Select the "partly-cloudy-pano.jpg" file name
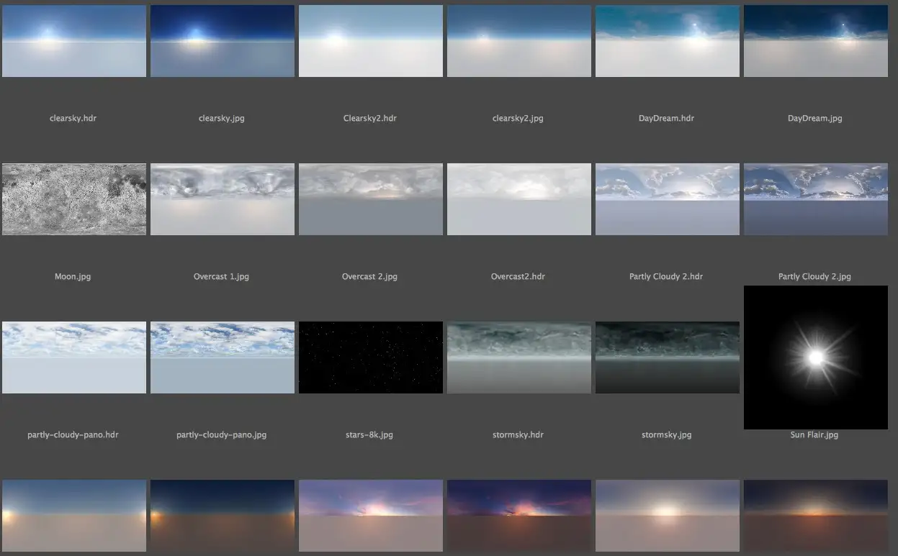The width and height of the screenshot is (898, 556). [x=222, y=434]
